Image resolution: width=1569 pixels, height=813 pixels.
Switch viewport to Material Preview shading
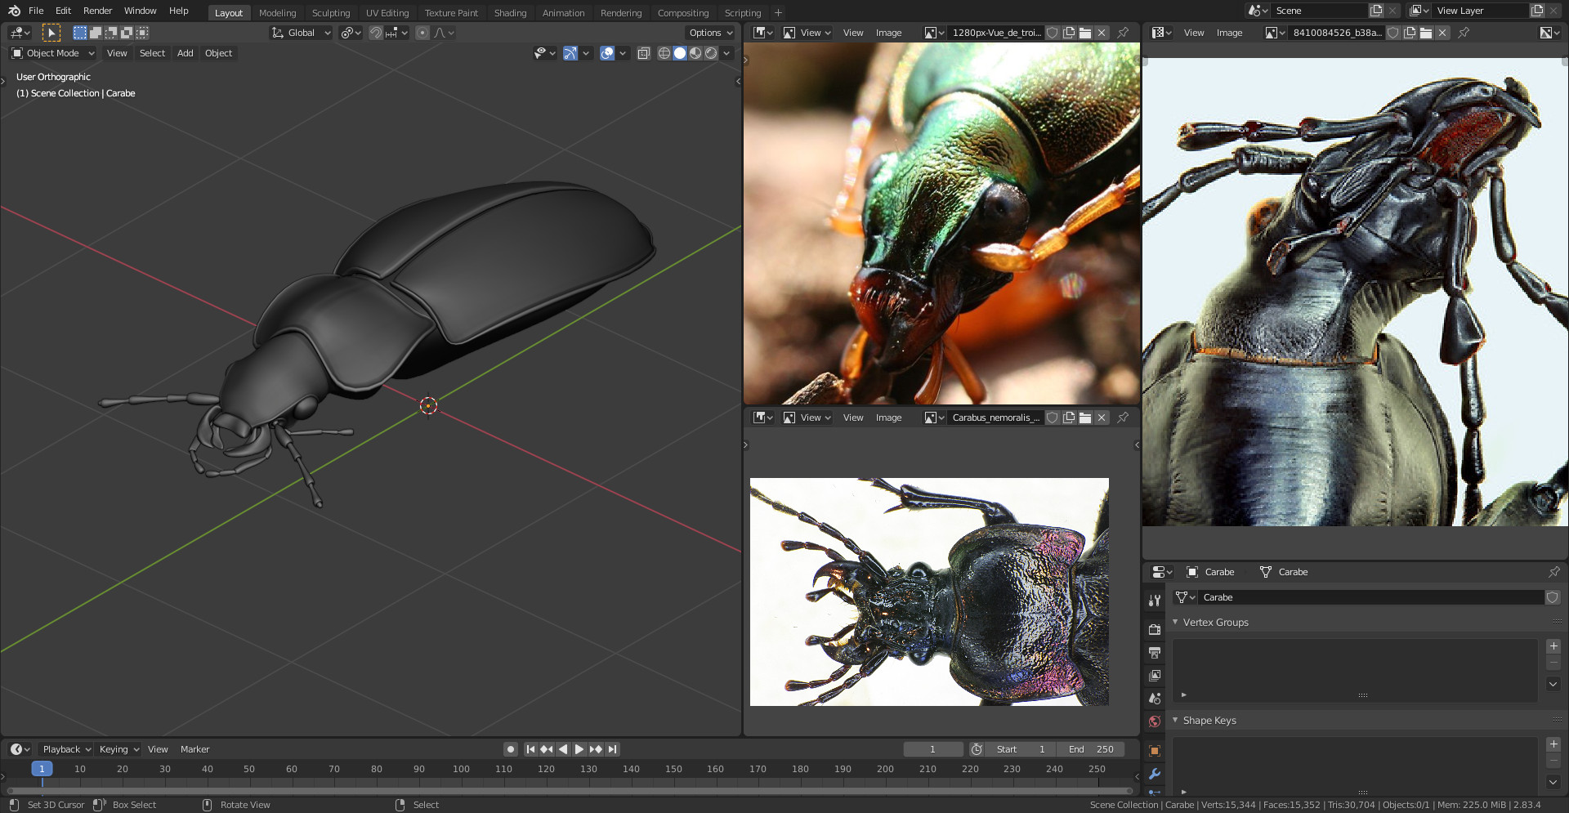(695, 53)
